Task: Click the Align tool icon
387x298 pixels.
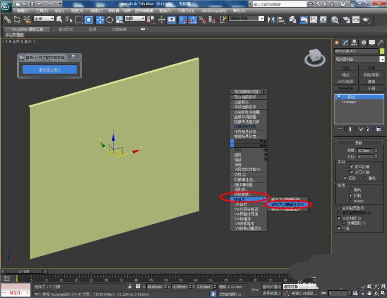Action: pyautogui.click(x=281, y=19)
